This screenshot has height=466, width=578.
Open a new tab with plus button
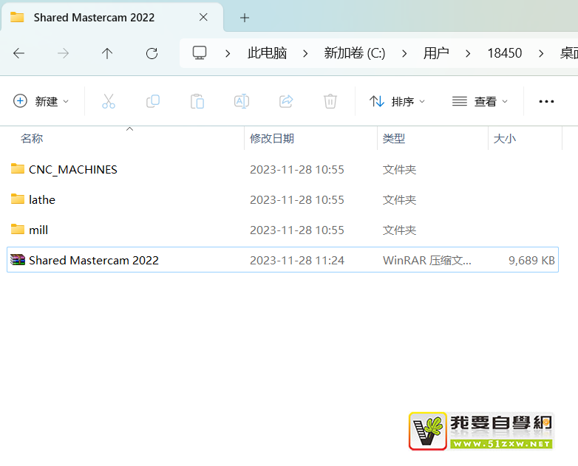(245, 17)
